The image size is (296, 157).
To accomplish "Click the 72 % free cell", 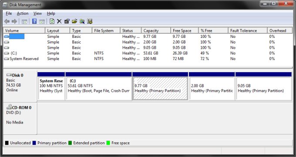I will tap(205, 59).
